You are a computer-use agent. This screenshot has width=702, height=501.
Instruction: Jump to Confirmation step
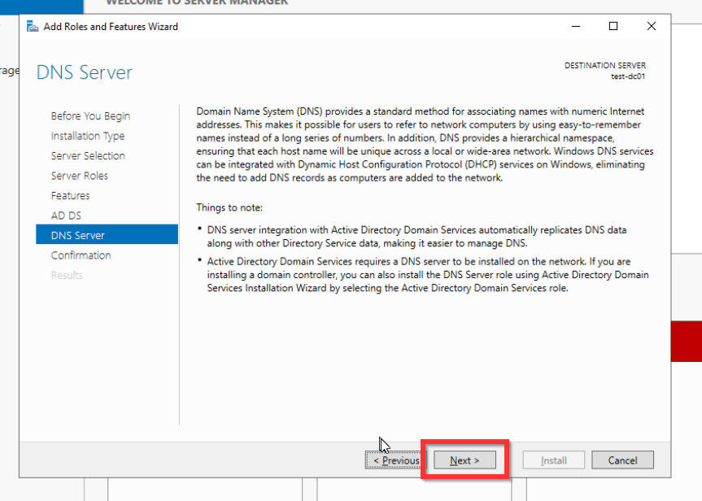[x=81, y=255]
